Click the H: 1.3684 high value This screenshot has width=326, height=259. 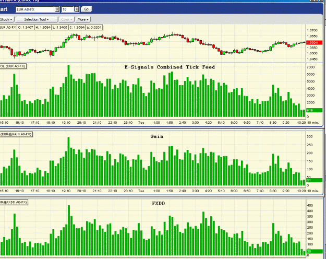click(43, 27)
